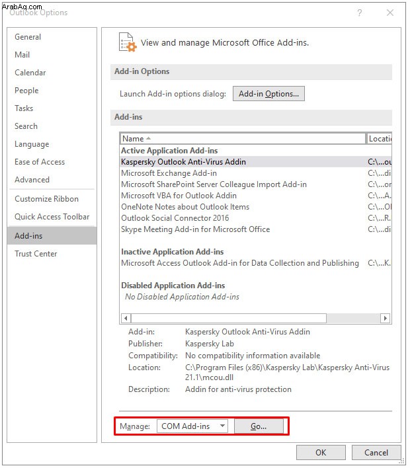Screen dimensions: 410x468
Task: Close the Outlook Options dialog
Action: click(390, 13)
